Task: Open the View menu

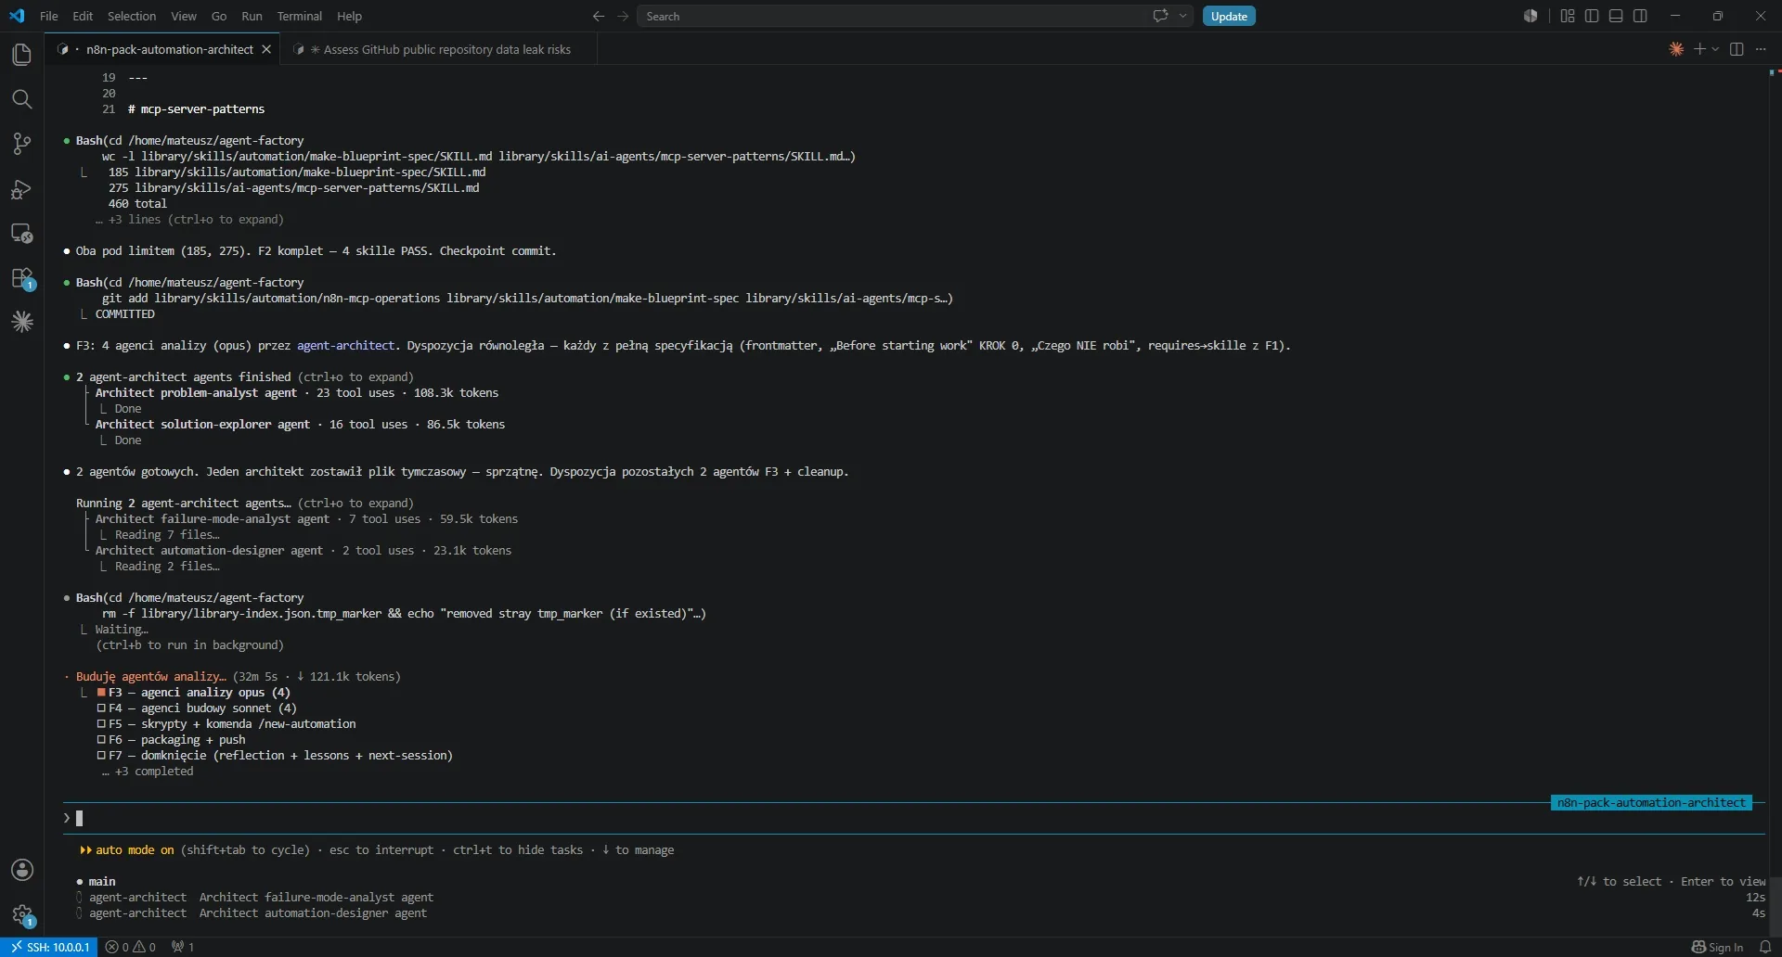Action: pos(184,16)
